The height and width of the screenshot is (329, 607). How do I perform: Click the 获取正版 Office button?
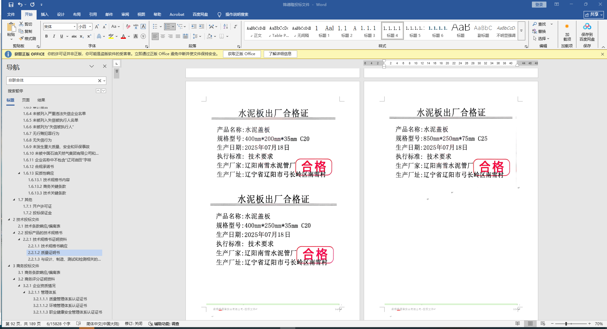(242, 54)
